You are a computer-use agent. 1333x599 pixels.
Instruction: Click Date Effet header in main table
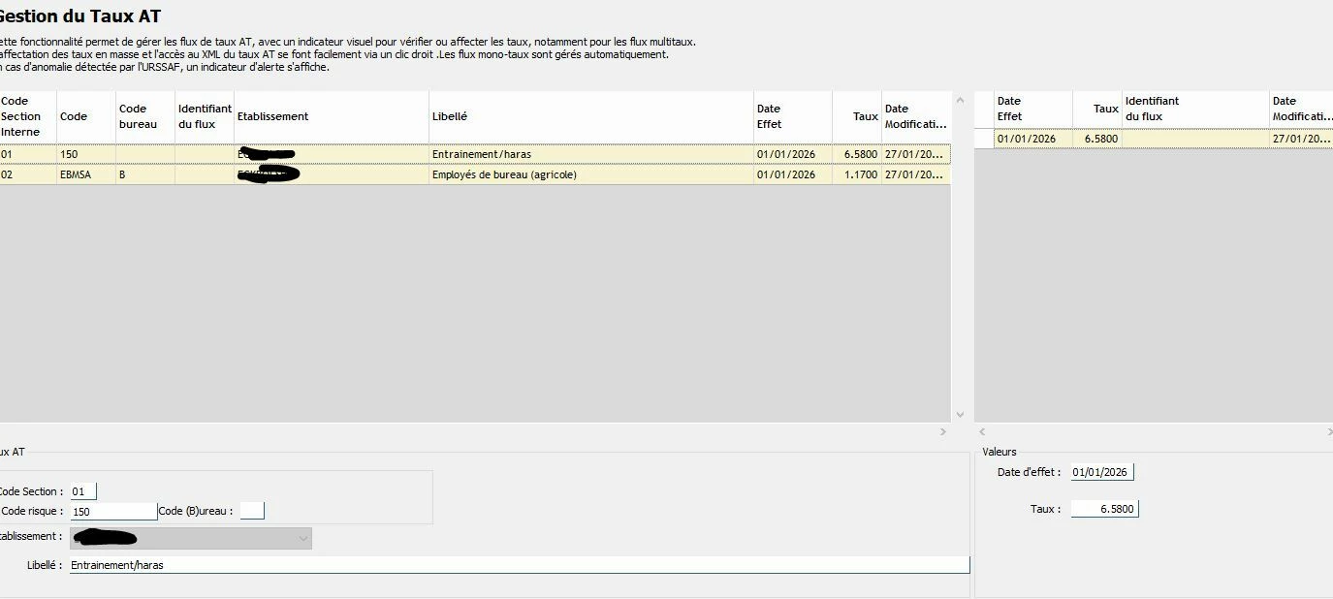(793, 116)
